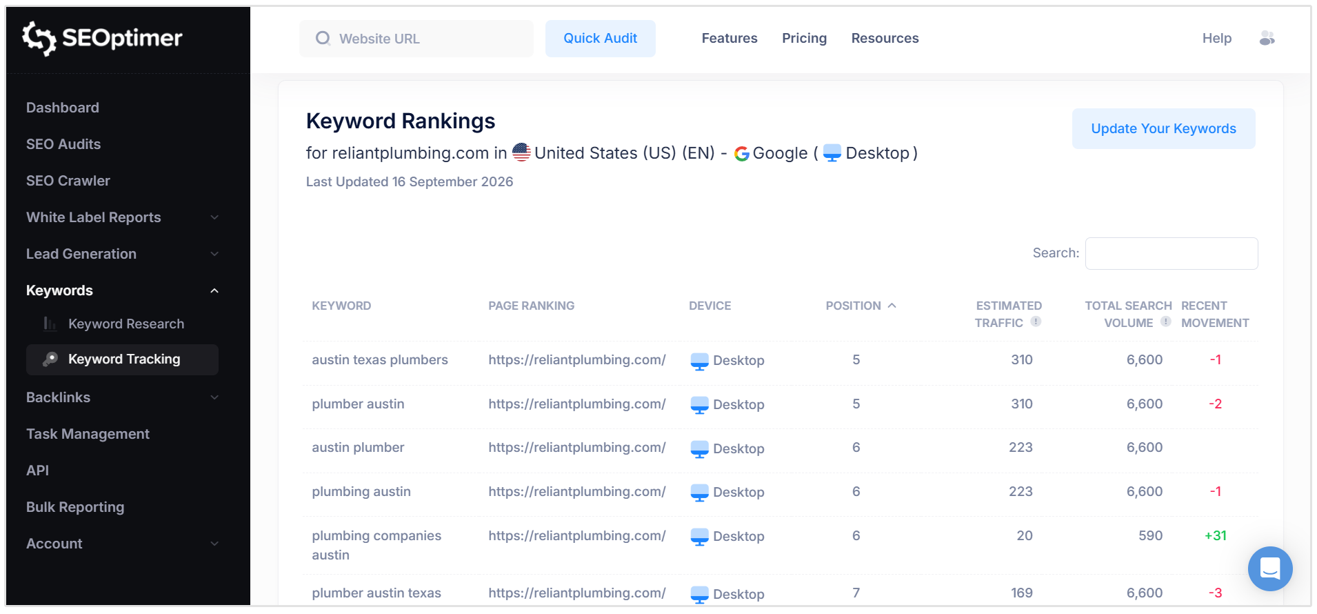Click the Keyword Research bar chart icon
The image size is (1317, 614).
50,324
